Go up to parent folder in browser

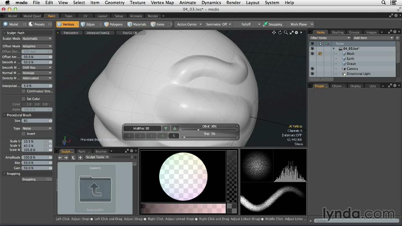pyautogui.click(x=73, y=157)
